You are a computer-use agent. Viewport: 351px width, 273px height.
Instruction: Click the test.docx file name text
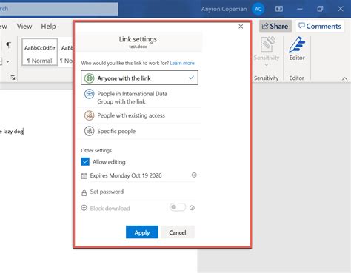click(x=138, y=47)
